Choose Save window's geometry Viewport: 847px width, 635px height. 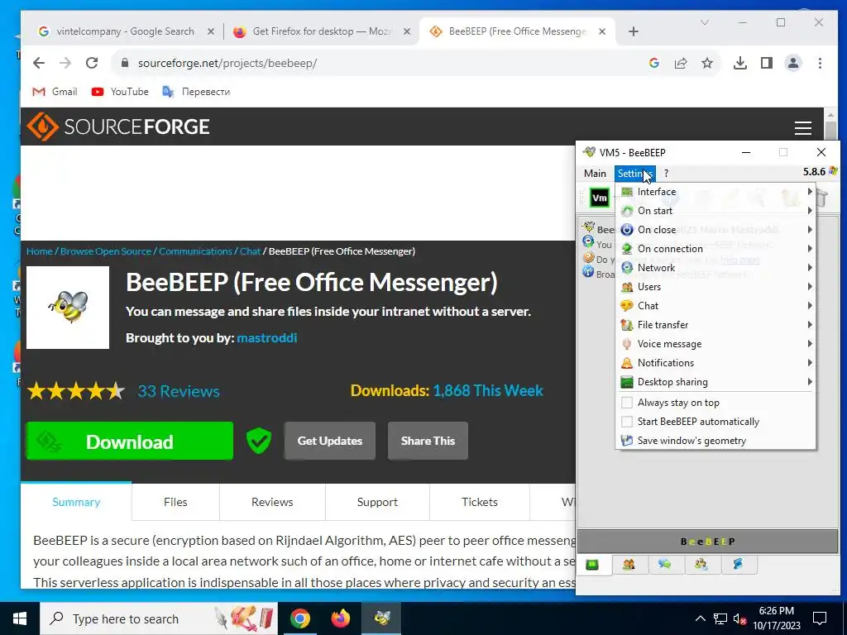[715, 441]
